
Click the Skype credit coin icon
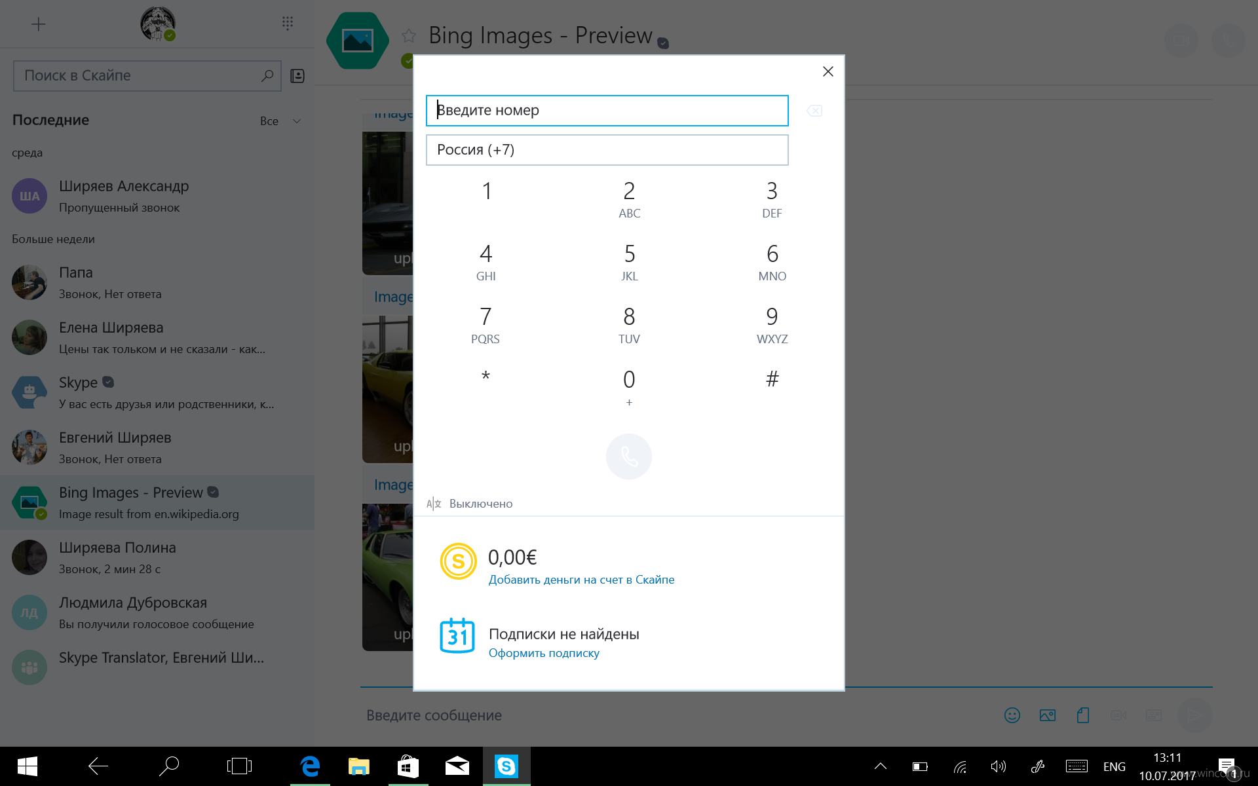coord(458,561)
